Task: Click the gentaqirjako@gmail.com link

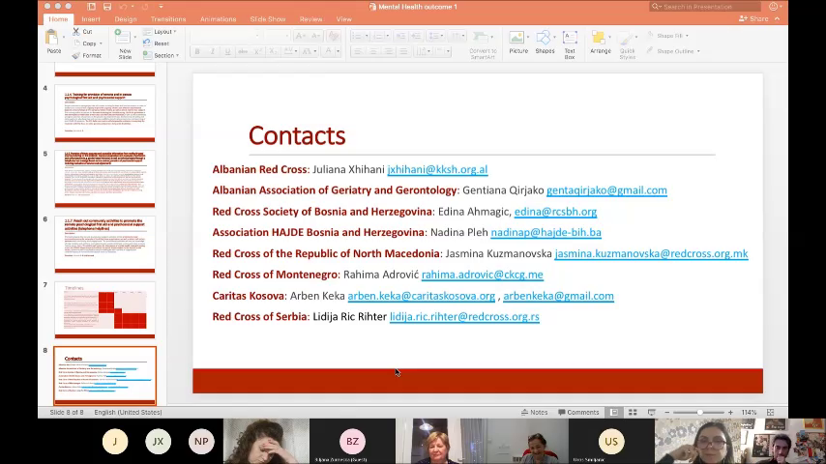Action: click(606, 190)
